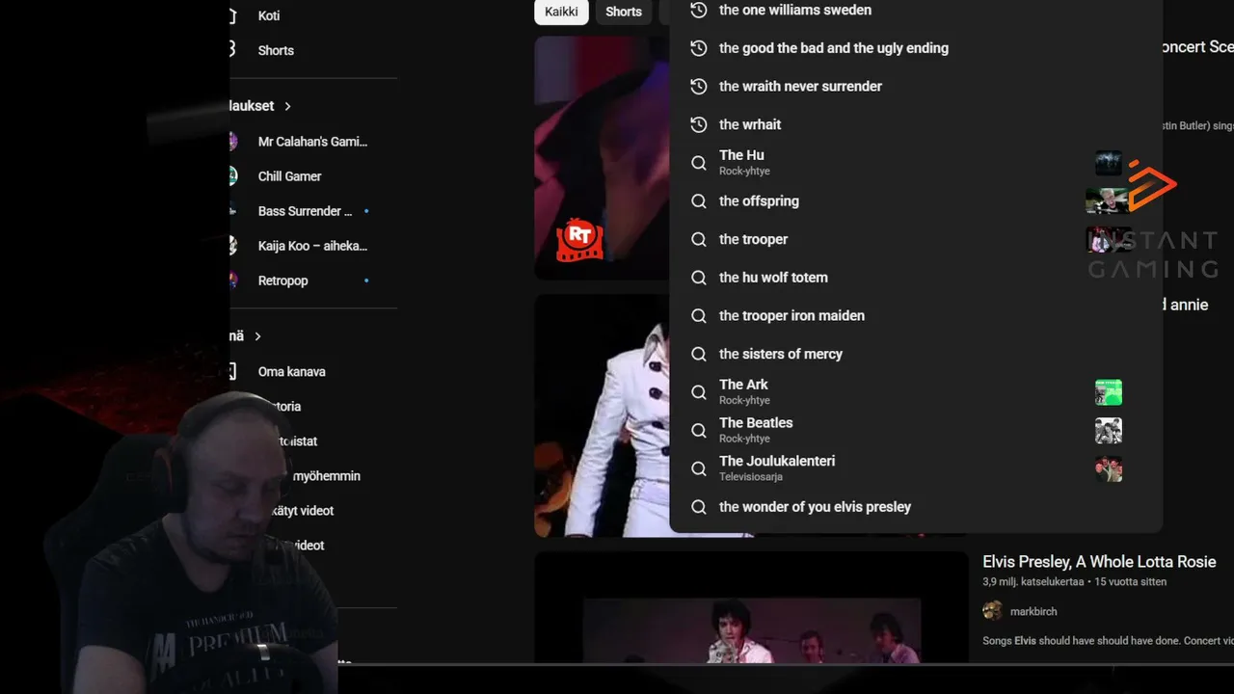Viewport: 1234px width, 694px height.
Task: Open the markbirch channel name link
Action: [x=1033, y=611]
